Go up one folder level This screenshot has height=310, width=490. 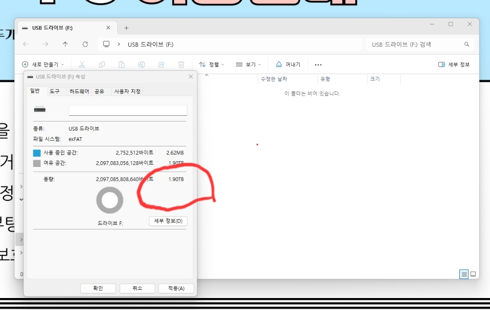coord(65,44)
